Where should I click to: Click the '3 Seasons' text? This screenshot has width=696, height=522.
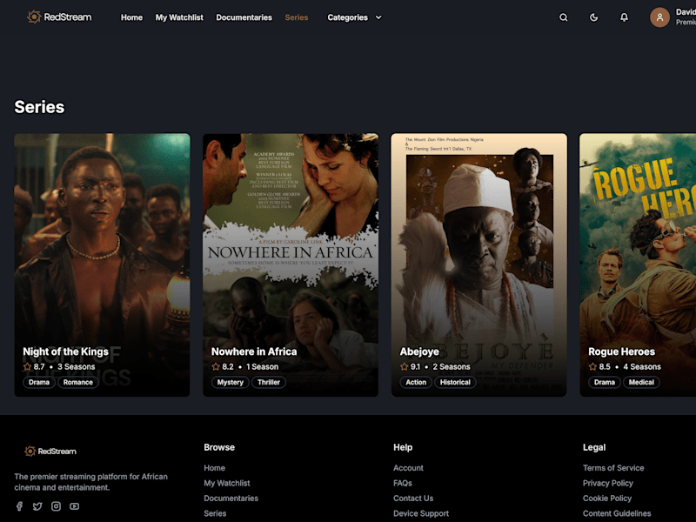(x=76, y=366)
